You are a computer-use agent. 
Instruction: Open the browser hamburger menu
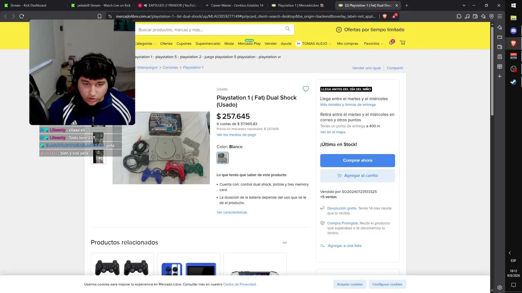pyautogui.click(x=500, y=16)
